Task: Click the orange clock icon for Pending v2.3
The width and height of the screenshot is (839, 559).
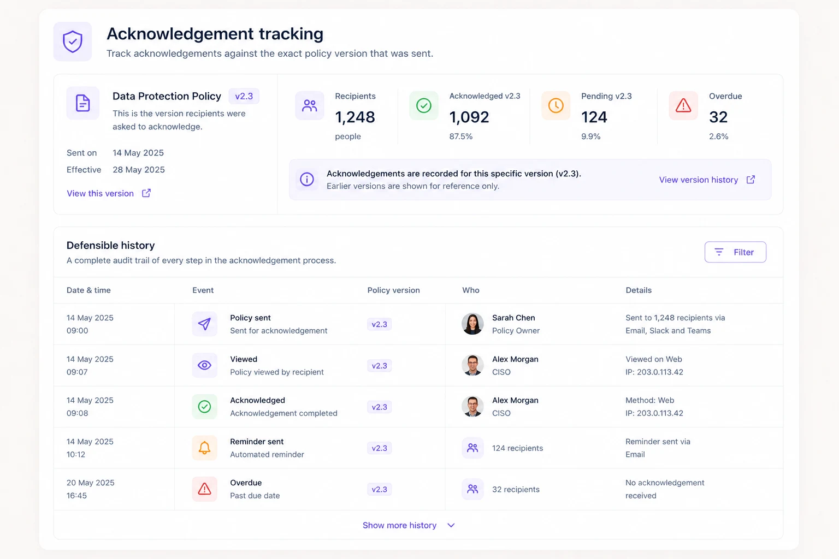Action: [x=556, y=105]
